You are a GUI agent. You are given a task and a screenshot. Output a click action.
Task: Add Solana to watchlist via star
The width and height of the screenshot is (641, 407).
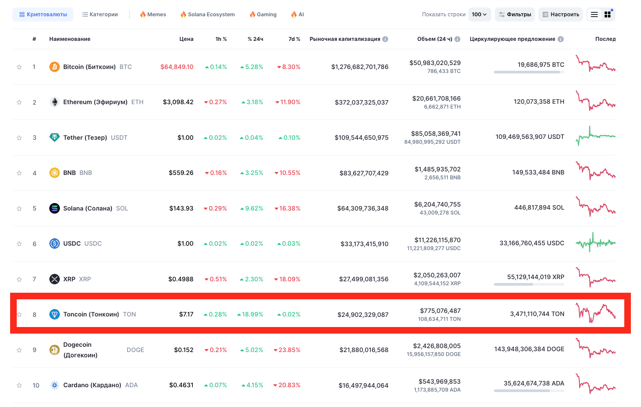19,209
